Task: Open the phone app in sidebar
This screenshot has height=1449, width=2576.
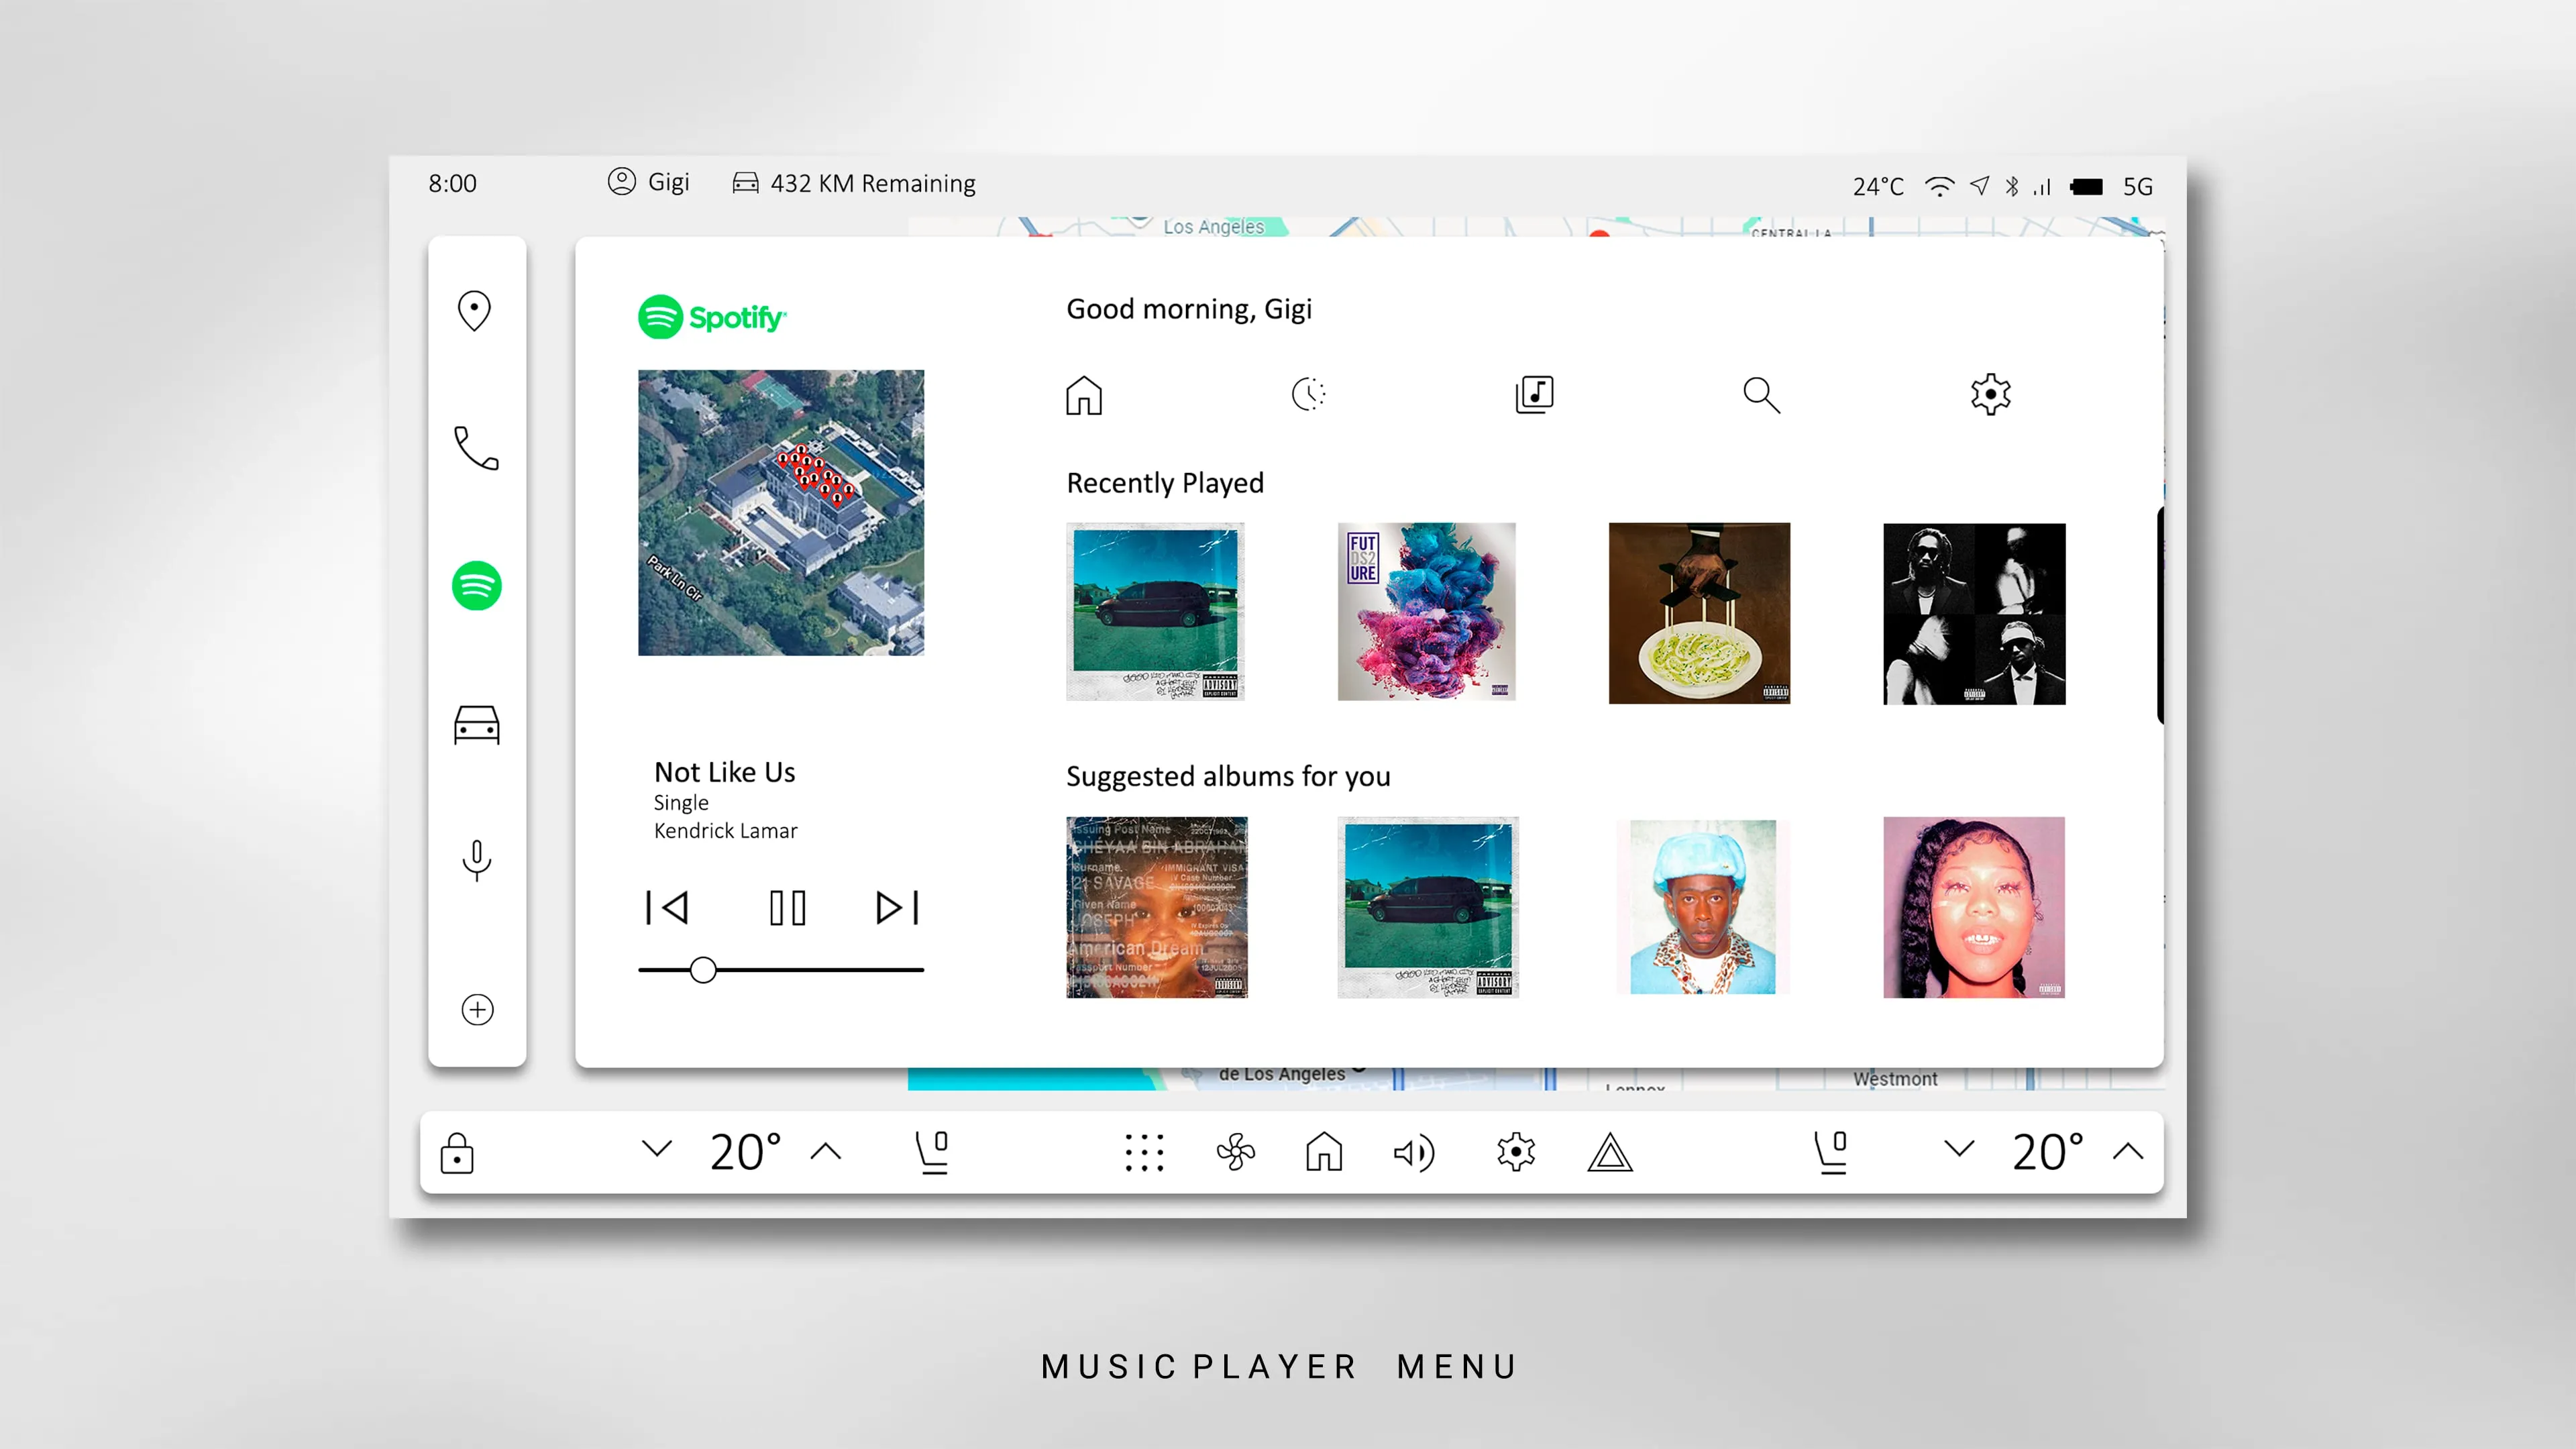Action: (476, 448)
